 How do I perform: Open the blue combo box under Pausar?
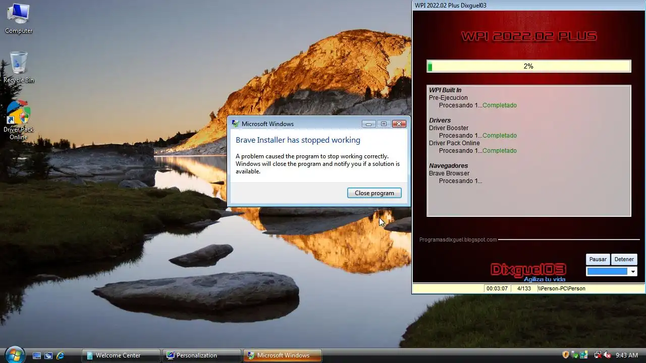612,271
